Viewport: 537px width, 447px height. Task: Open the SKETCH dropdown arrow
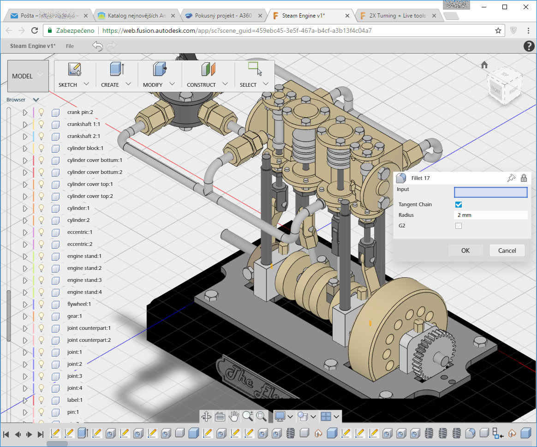pyautogui.click(x=87, y=84)
